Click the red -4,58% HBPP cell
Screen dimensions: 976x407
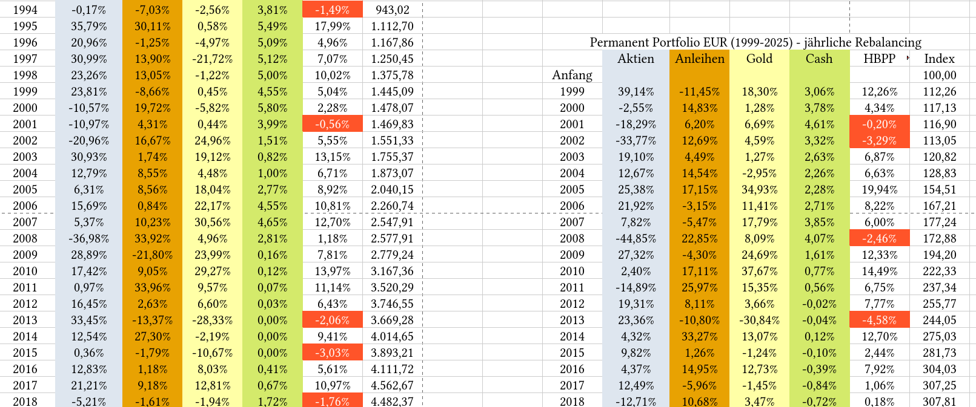(x=879, y=320)
